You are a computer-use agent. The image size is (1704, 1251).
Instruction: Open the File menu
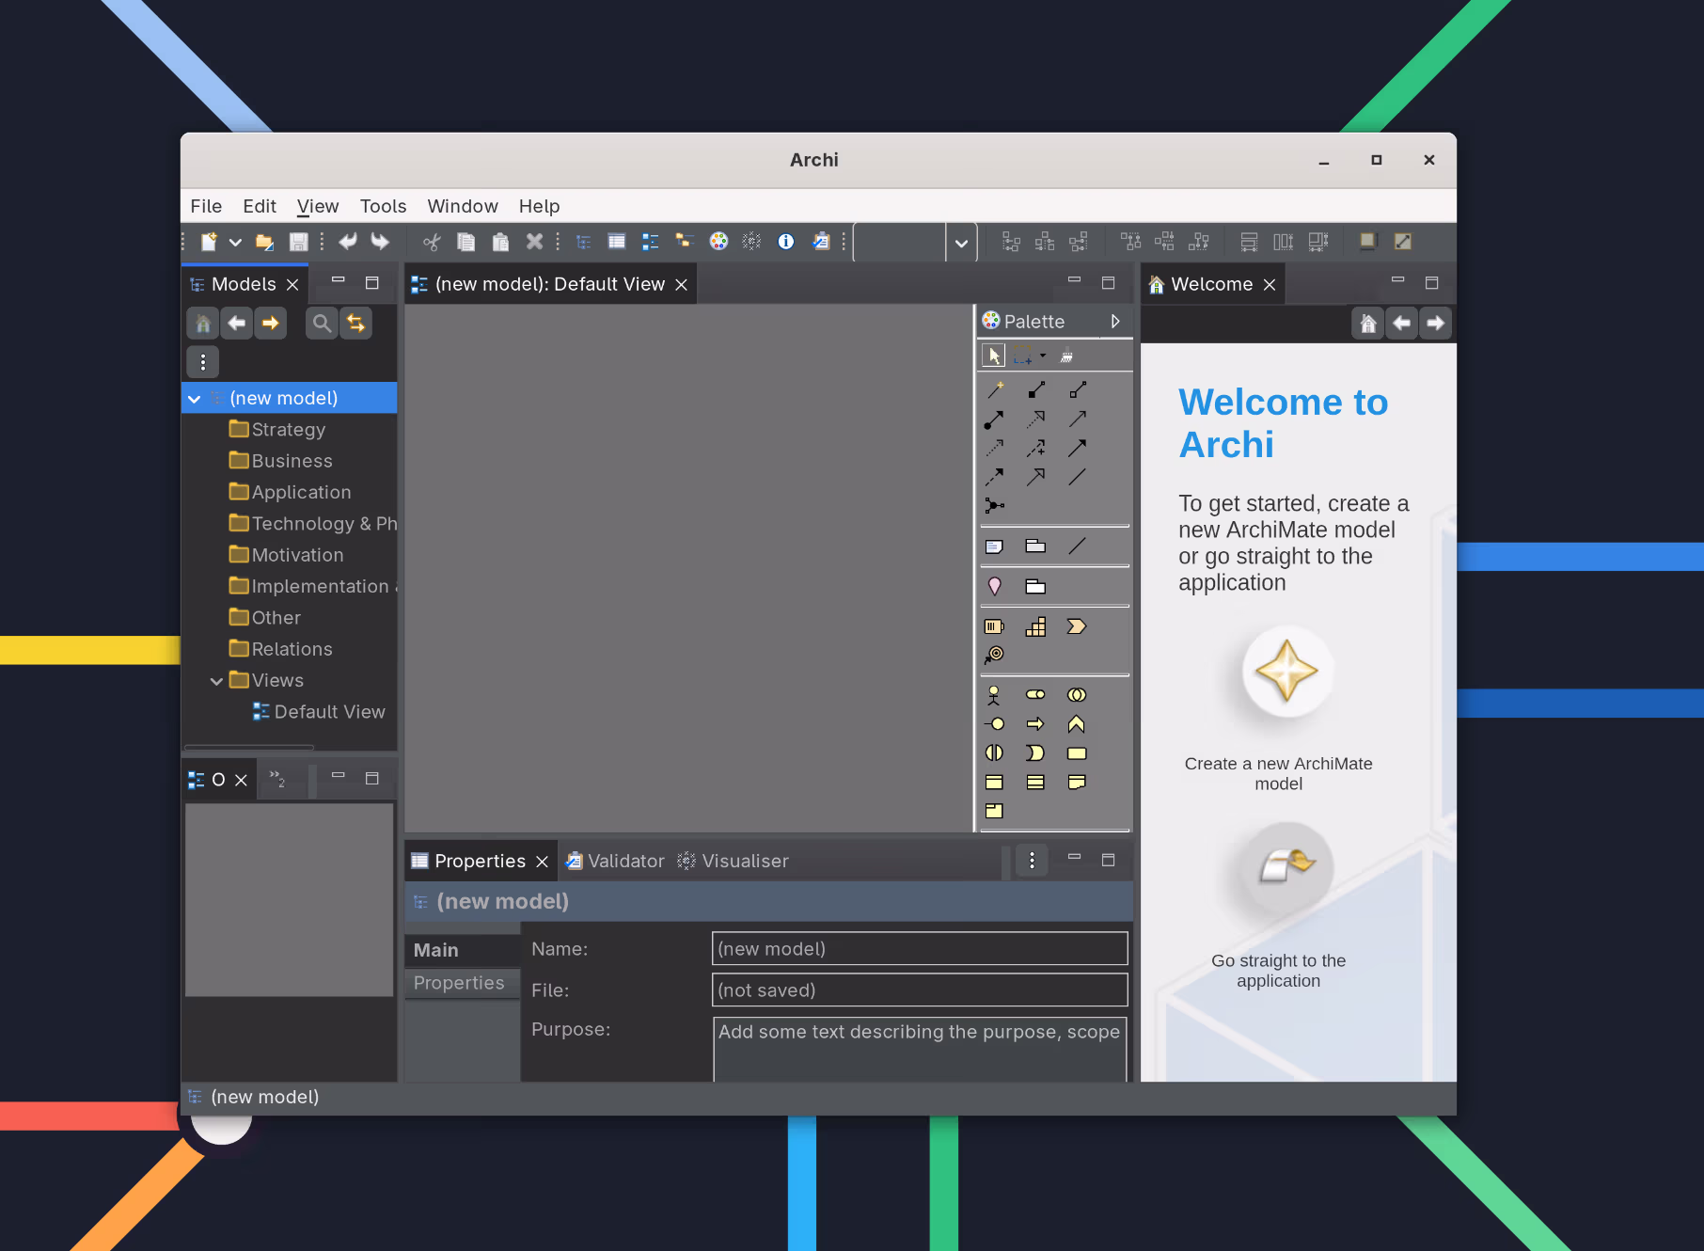(x=206, y=206)
